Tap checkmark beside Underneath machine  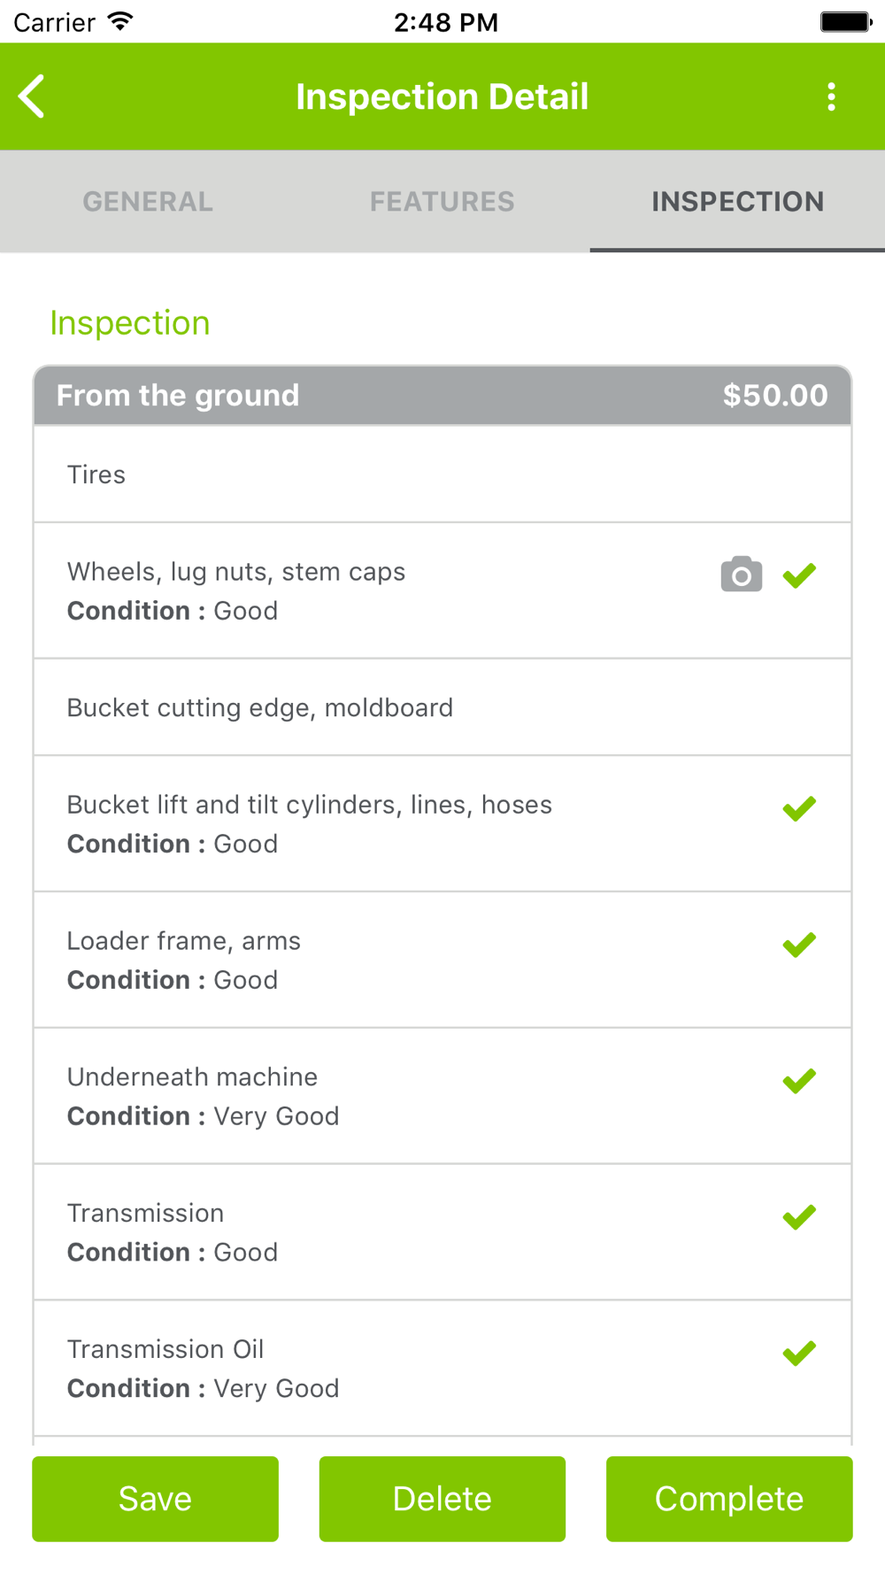click(799, 1082)
